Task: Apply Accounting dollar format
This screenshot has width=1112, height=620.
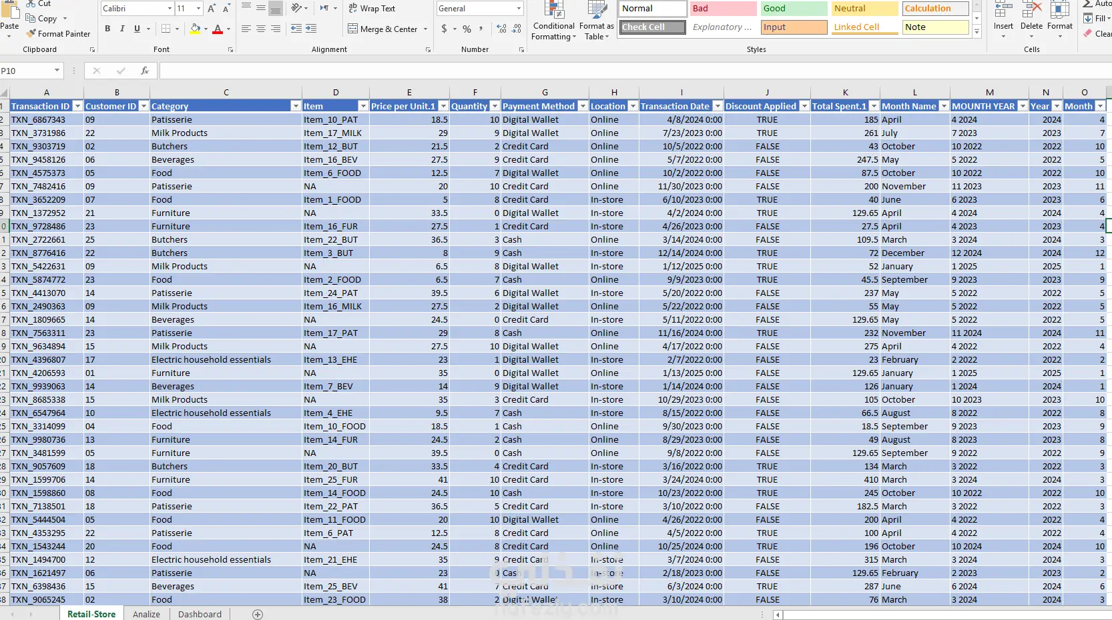Action: click(x=445, y=29)
